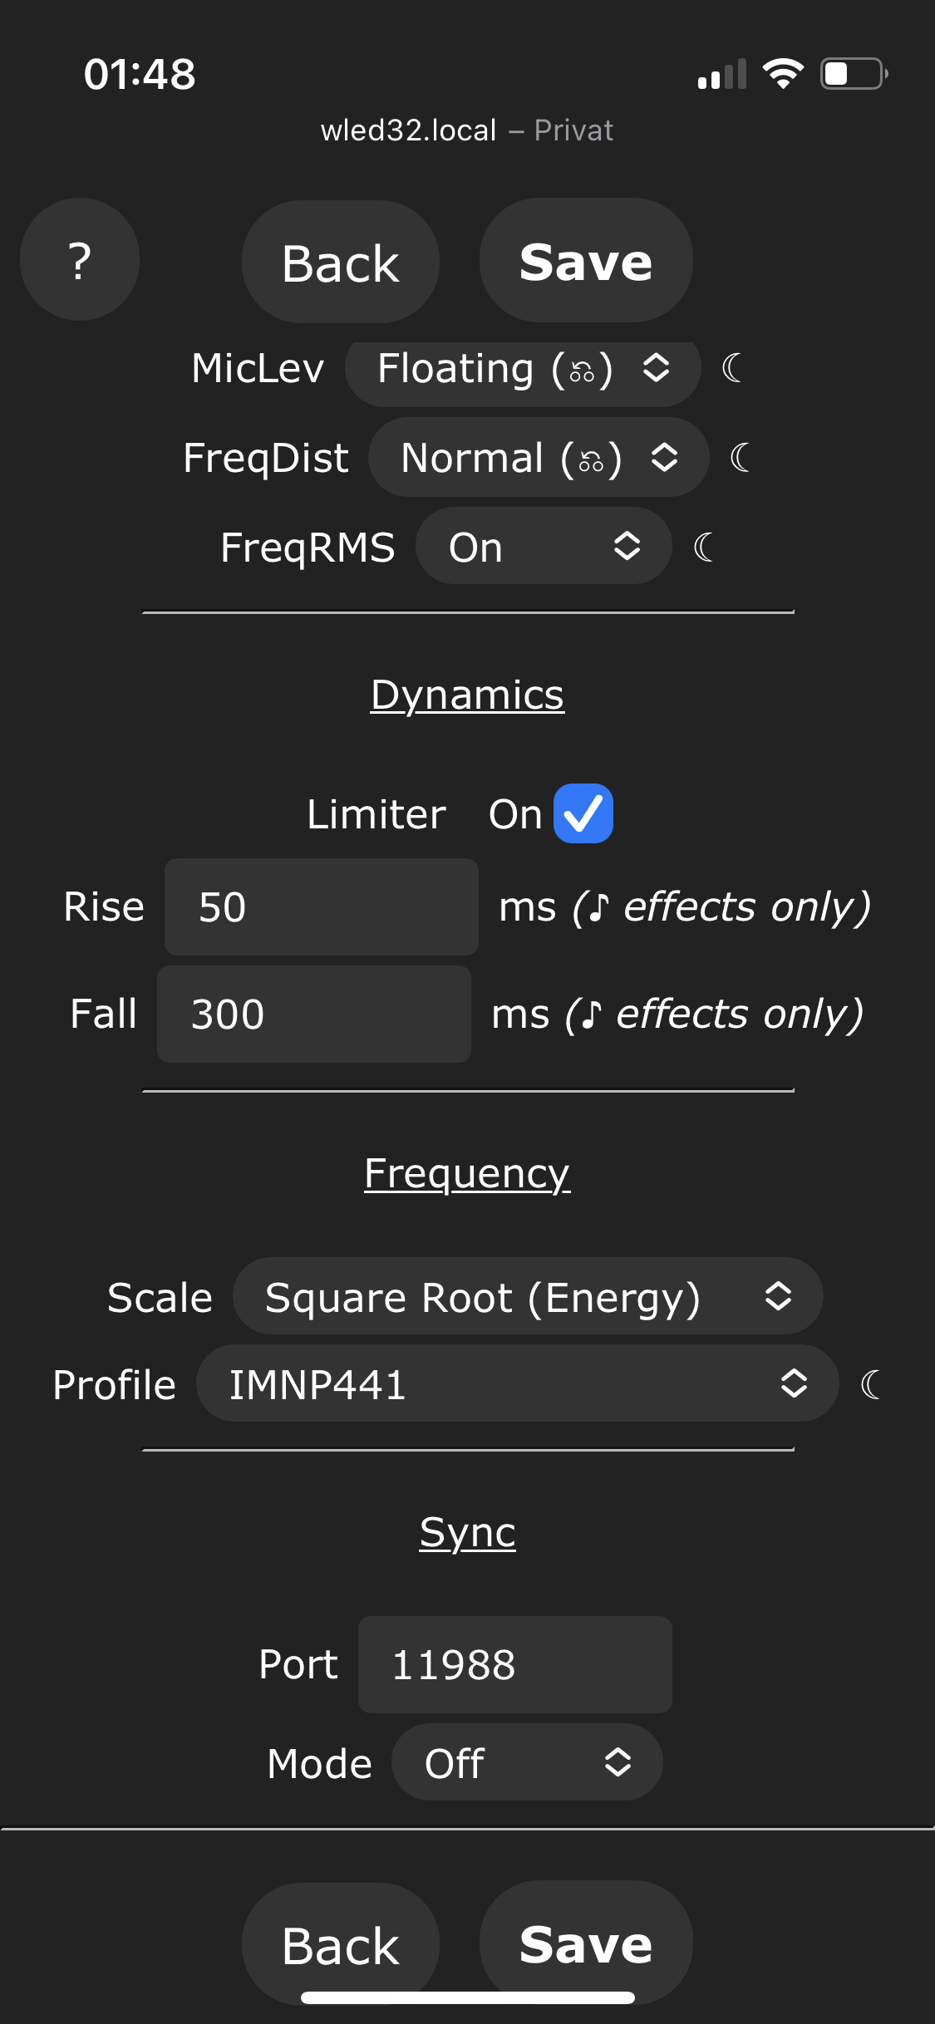Disable the Limiter checkbox
The image size is (935, 2024).
pyautogui.click(x=583, y=813)
